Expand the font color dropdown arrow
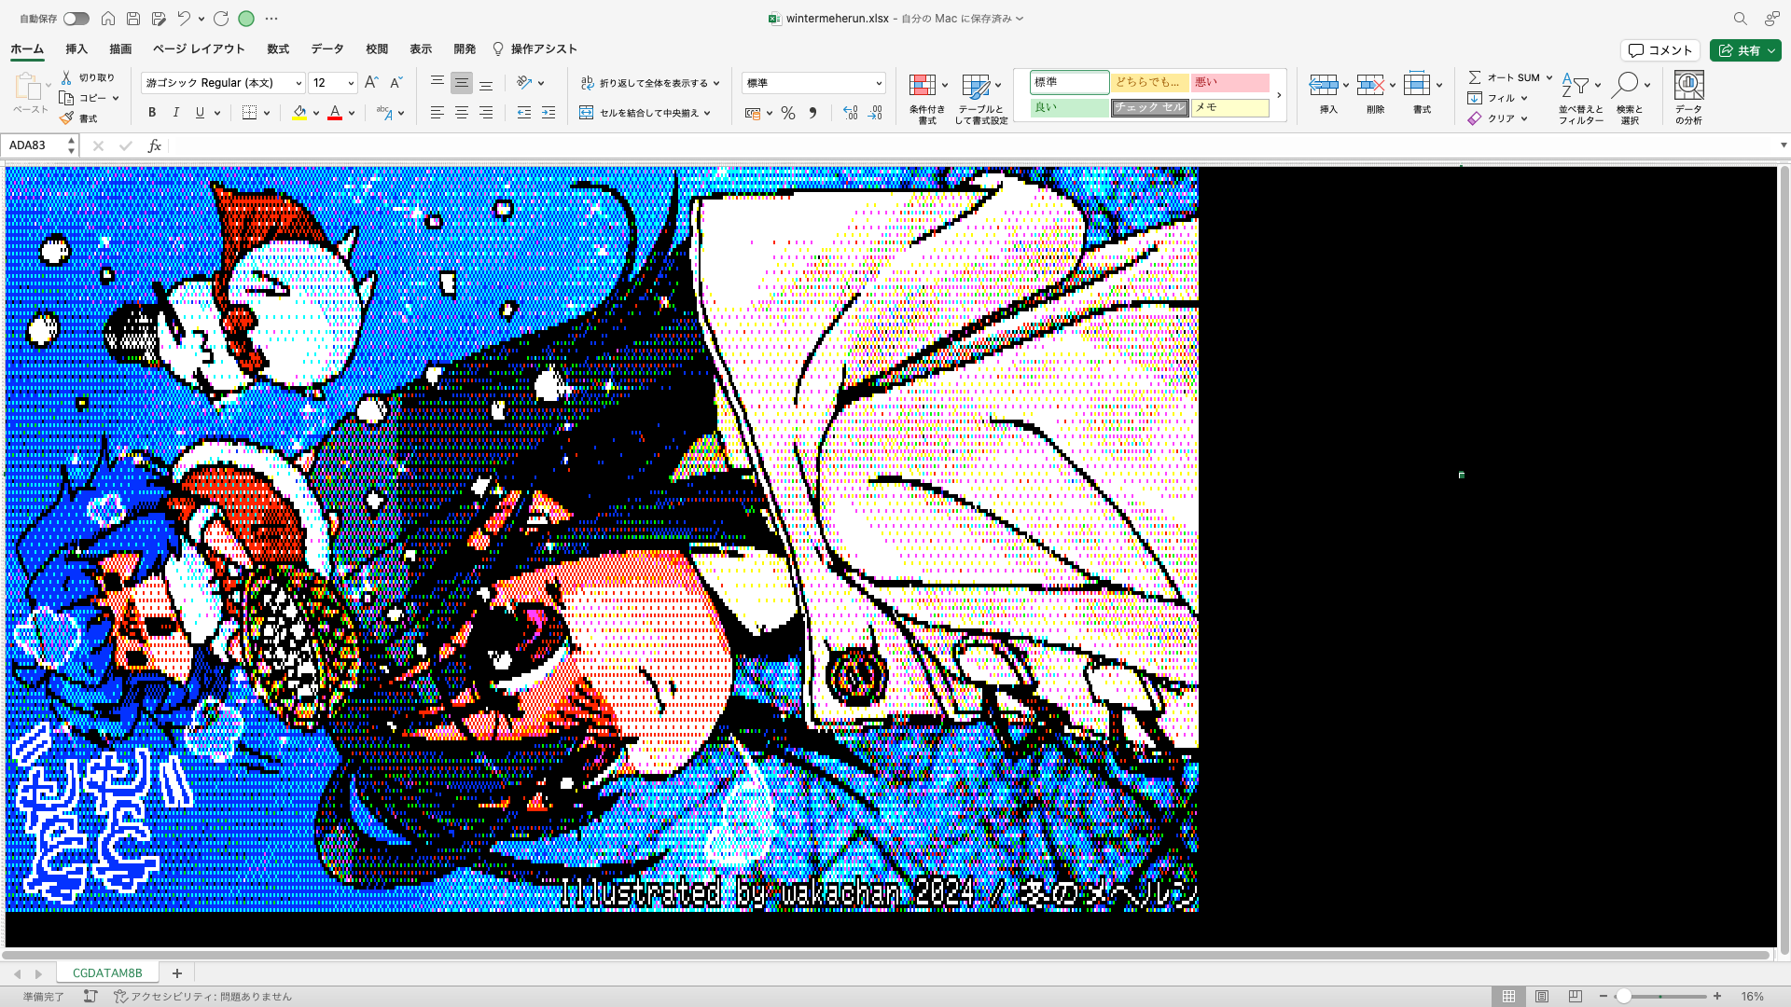 pos(352,114)
